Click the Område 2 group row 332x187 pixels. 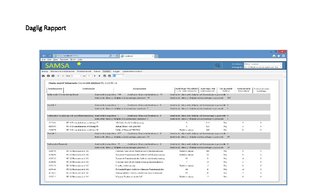coord(159,135)
